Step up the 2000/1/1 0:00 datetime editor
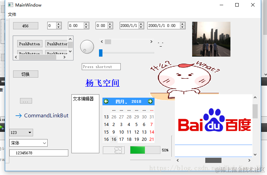 click(x=182, y=24)
